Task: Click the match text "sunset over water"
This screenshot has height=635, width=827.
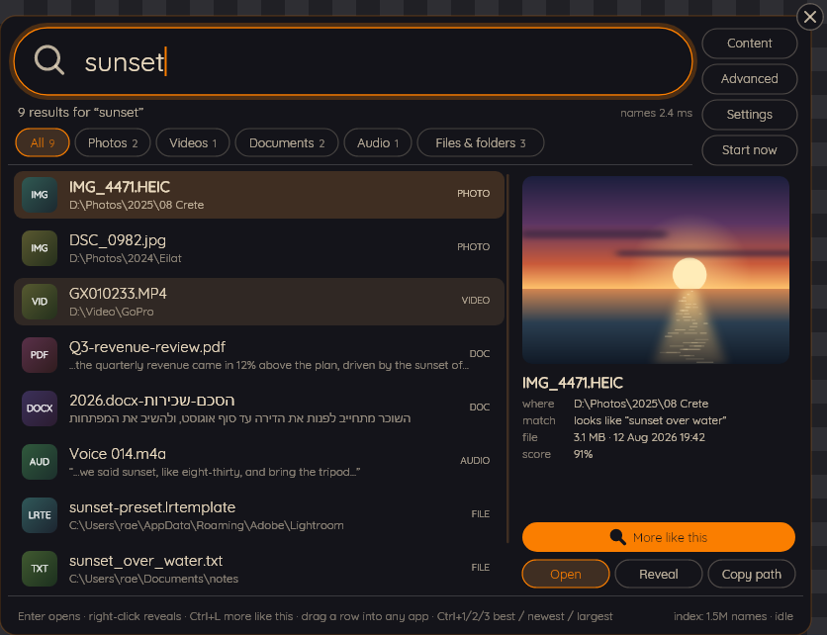Action: (x=650, y=420)
